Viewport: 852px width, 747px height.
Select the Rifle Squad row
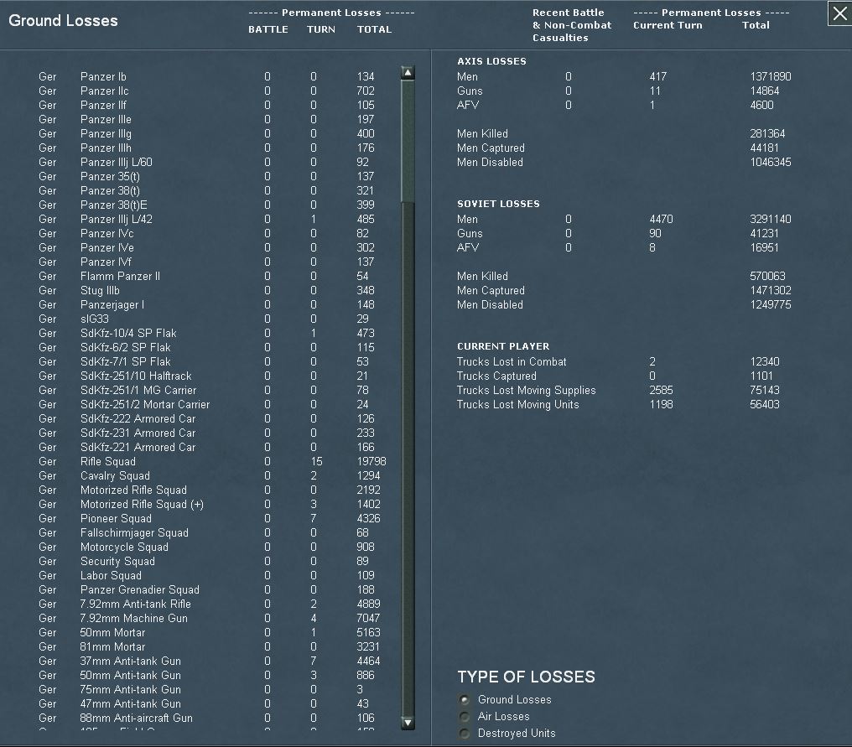212,462
